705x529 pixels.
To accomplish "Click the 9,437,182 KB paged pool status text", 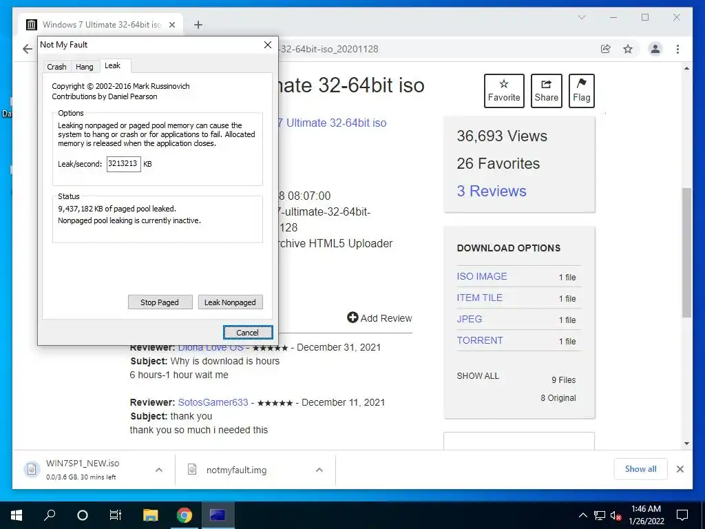I will pyautogui.click(x=117, y=209).
